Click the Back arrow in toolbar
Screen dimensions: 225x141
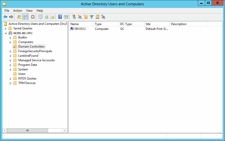pos(5,17)
